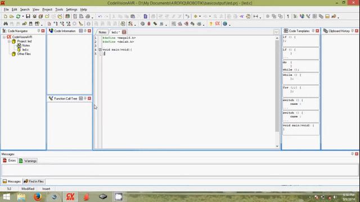Switch to the Warnings tab
The width and height of the screenshot is (360, 202).
point(28,161)
